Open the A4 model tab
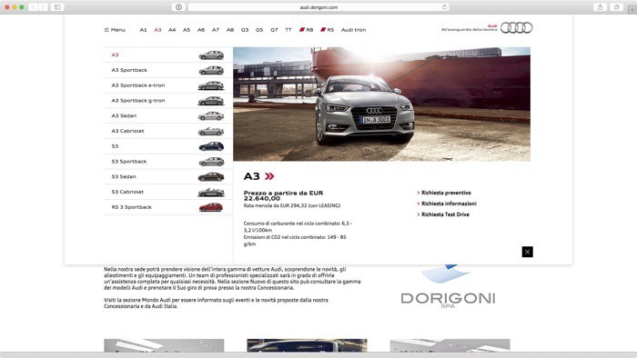 pos(172,30)
